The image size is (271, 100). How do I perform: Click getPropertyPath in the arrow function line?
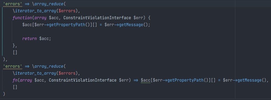[185, 80]
